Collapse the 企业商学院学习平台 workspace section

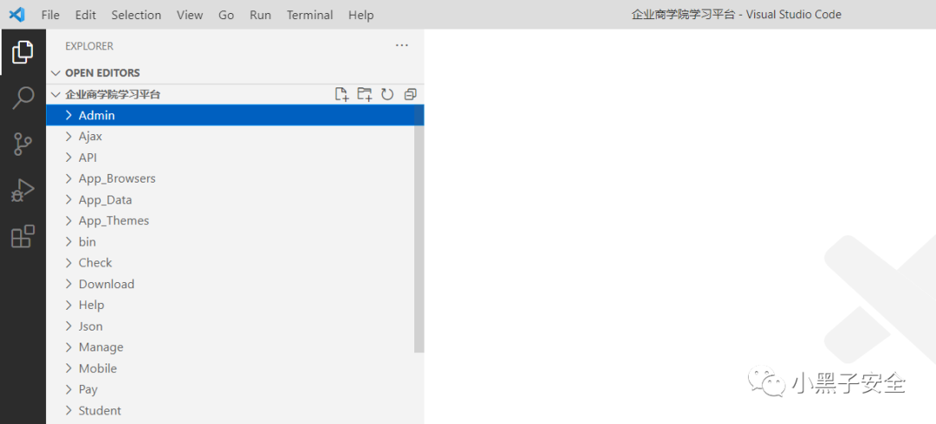[x=56, y=94]
